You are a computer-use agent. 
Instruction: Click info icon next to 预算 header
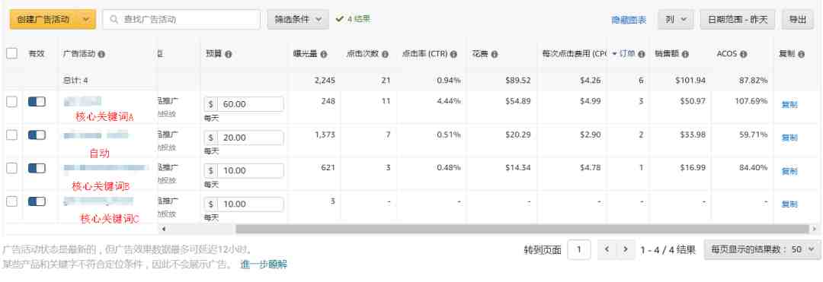[x=229, y=55]
